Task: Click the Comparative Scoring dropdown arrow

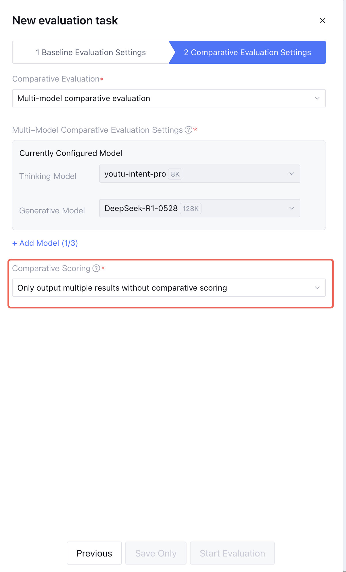Action: 317,288
